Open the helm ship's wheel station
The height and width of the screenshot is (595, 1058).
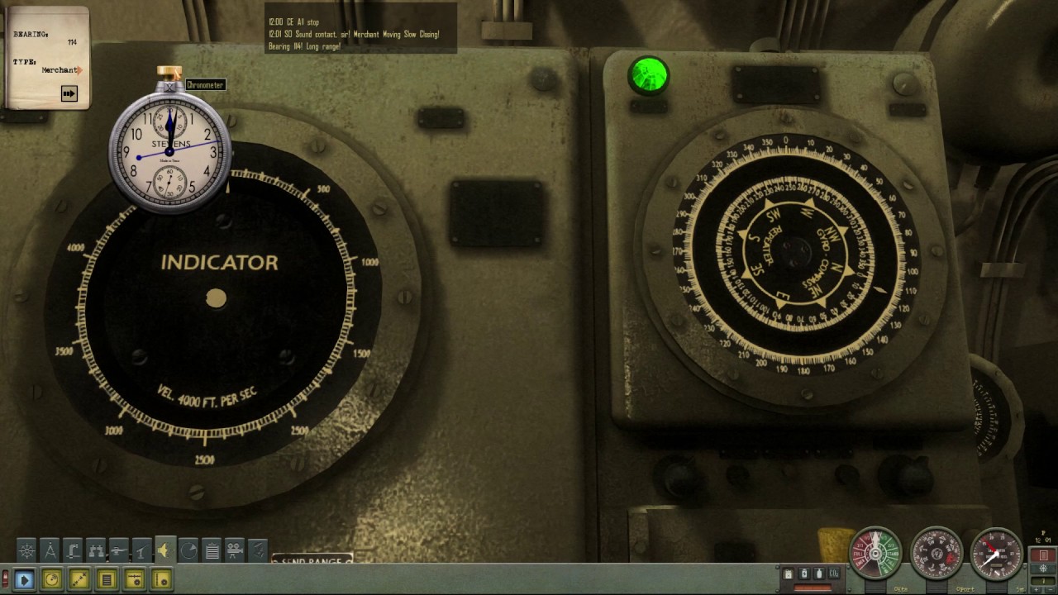point(27,550)
